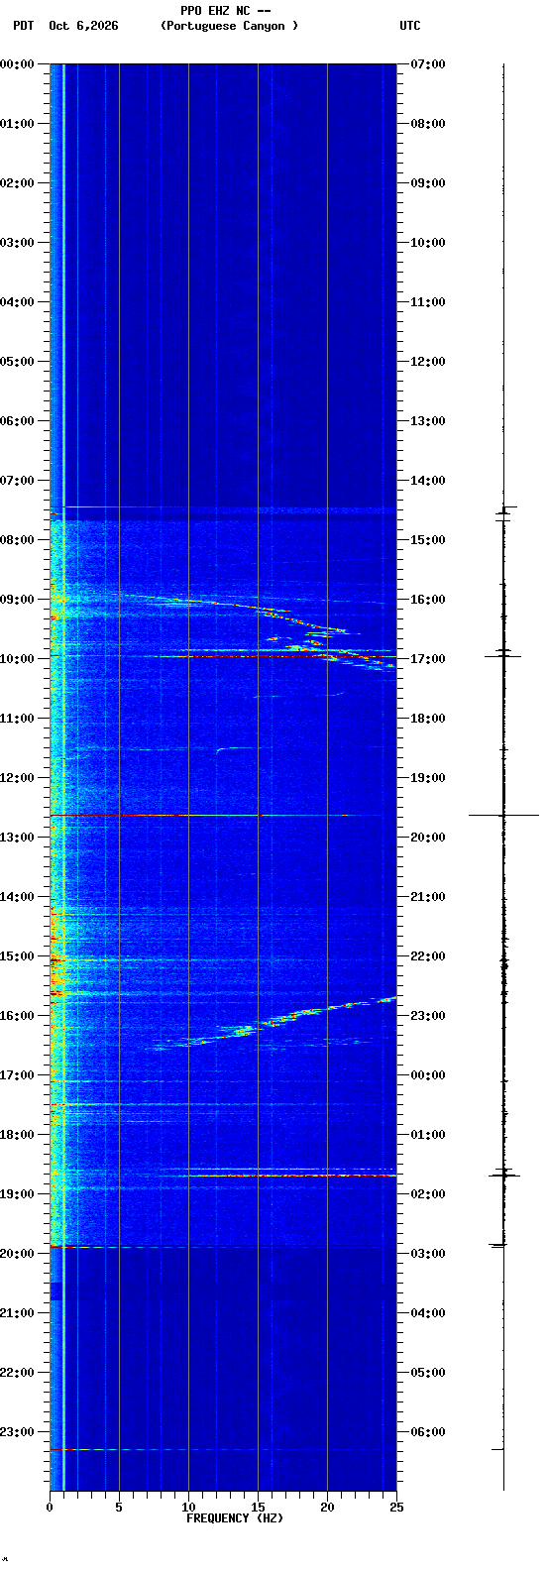This screenshot has height=1570, width=547.
Task: Click the date 'Oct 6,2026'
Action: pos(83,26)
